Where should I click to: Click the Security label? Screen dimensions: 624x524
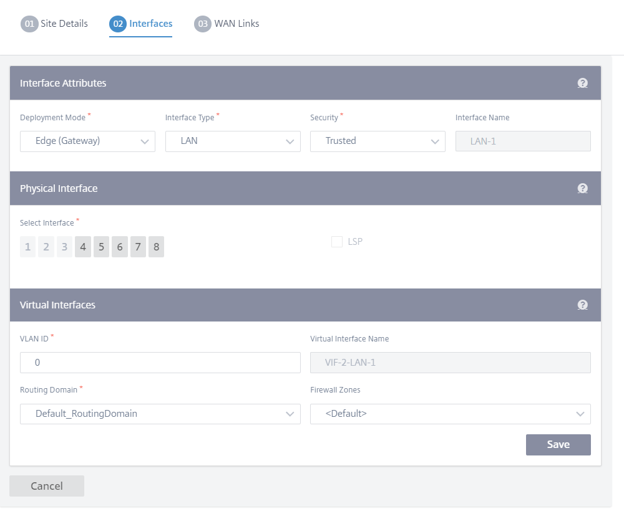point(324,118)
